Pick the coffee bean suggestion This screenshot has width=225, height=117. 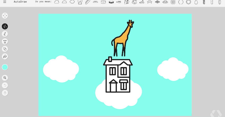pos(219,2)
